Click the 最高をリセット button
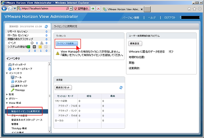This screenshot has width=204, height=138. [x=63, y=87]
